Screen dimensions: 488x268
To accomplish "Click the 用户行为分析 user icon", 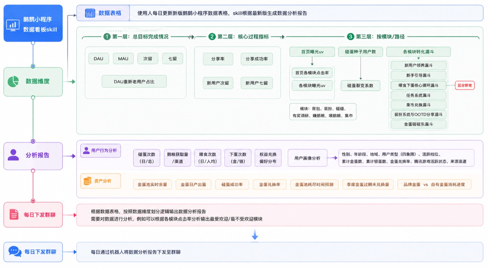I will pyautogui.click(x=86, y=151).
